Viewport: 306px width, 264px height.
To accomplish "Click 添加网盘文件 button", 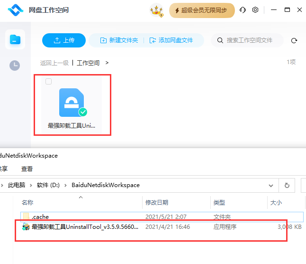I will pos(171,40).
